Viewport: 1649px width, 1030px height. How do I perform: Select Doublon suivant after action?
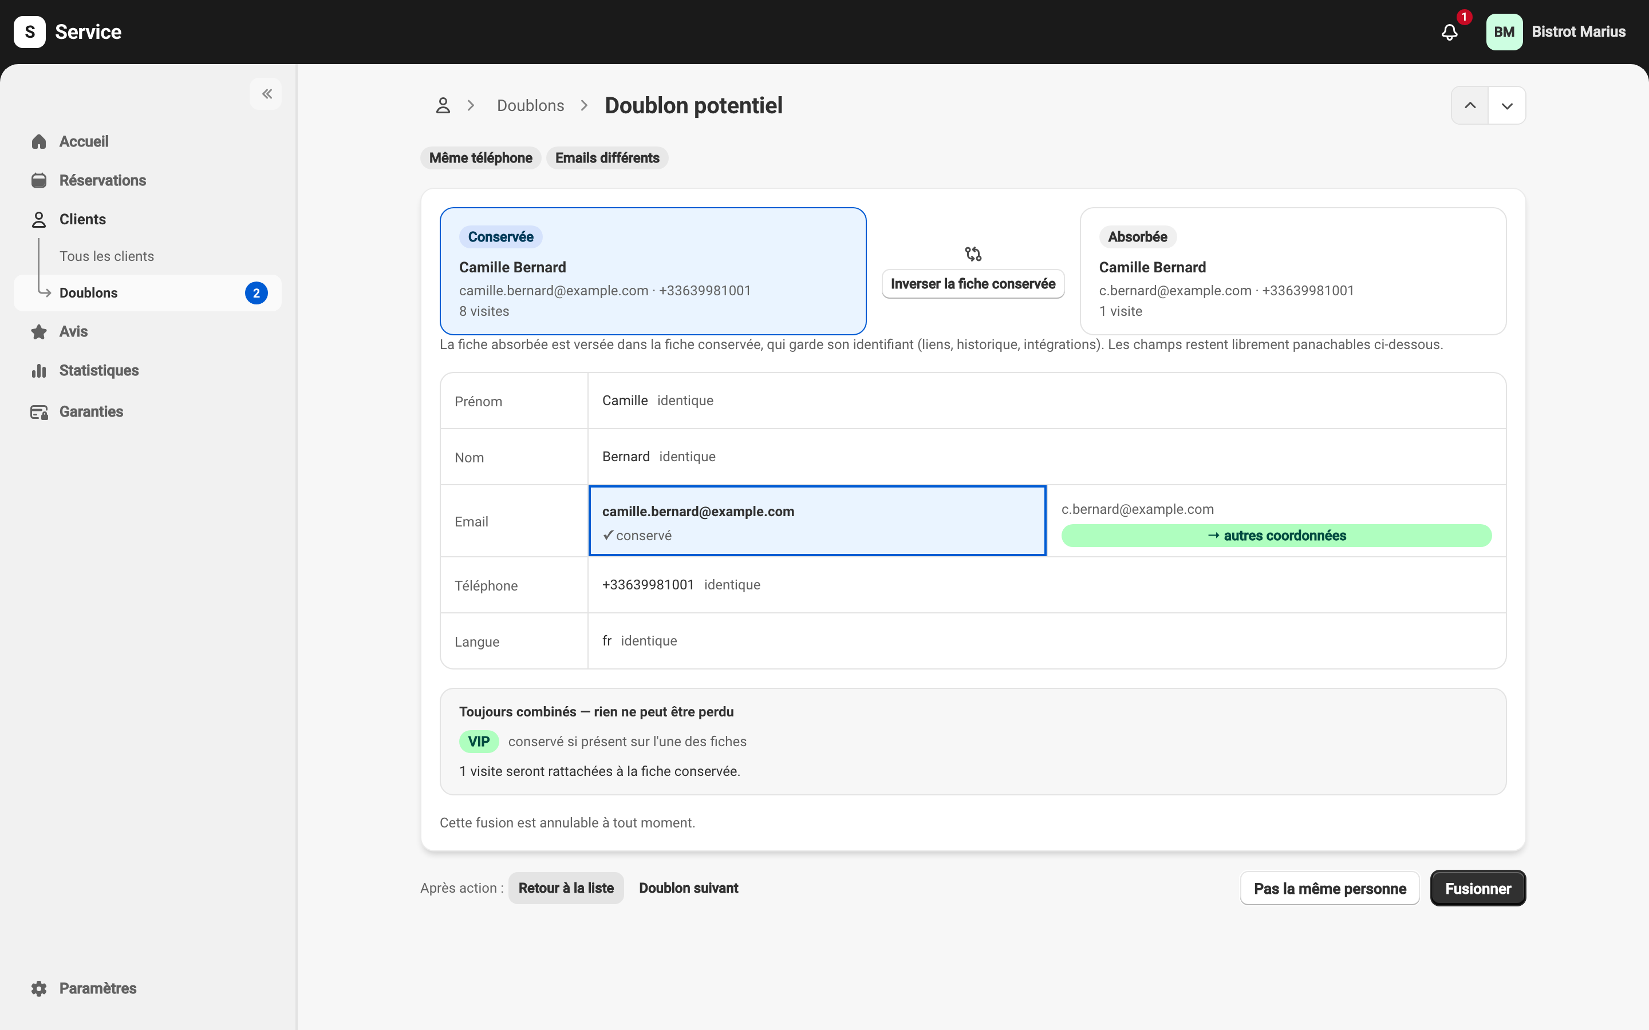click(x=688, y=888)
